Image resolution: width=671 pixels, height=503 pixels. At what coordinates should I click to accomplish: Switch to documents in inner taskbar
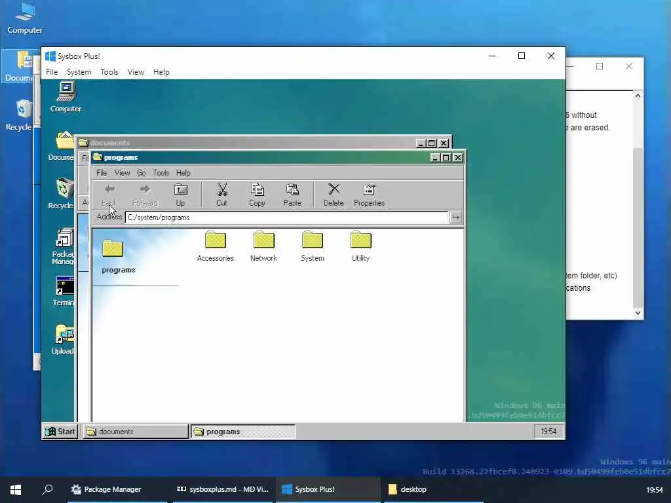[x=135, y=432]
